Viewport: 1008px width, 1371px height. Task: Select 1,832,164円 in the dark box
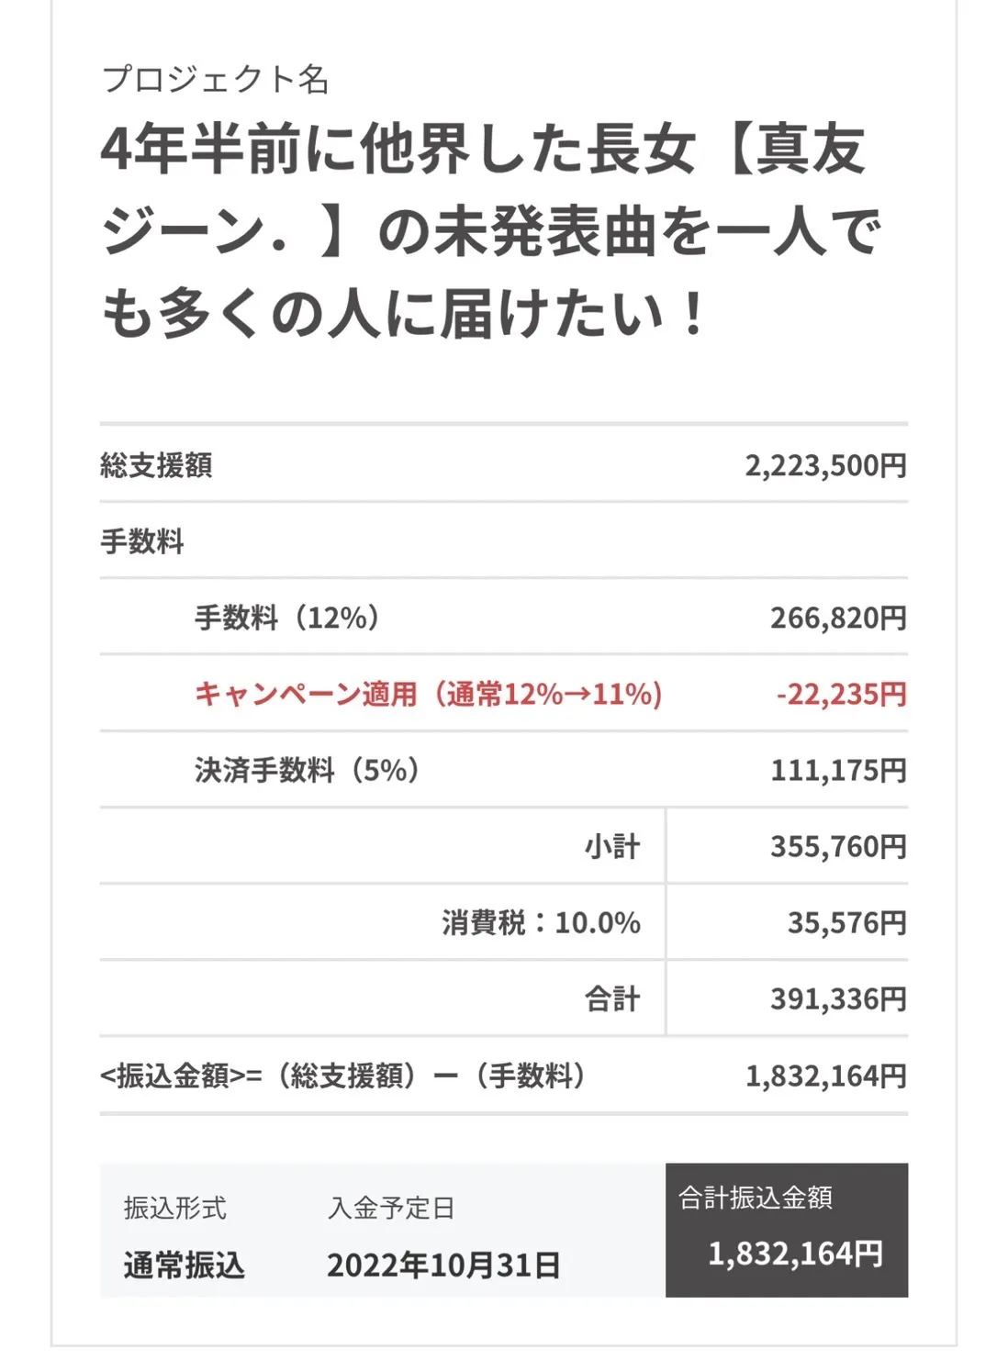tap(795, 1254)
